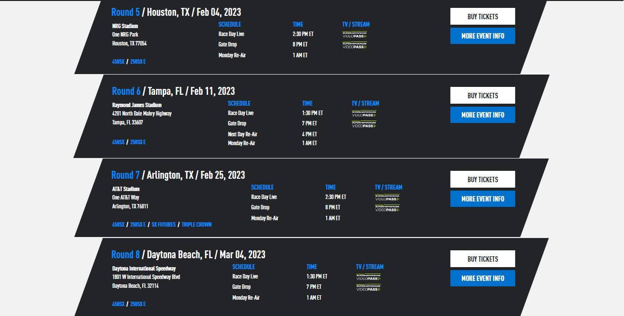Click VideoPass icon beside Houston Gate Drop
Screen dimensions: 624x316
coord(354,44)
